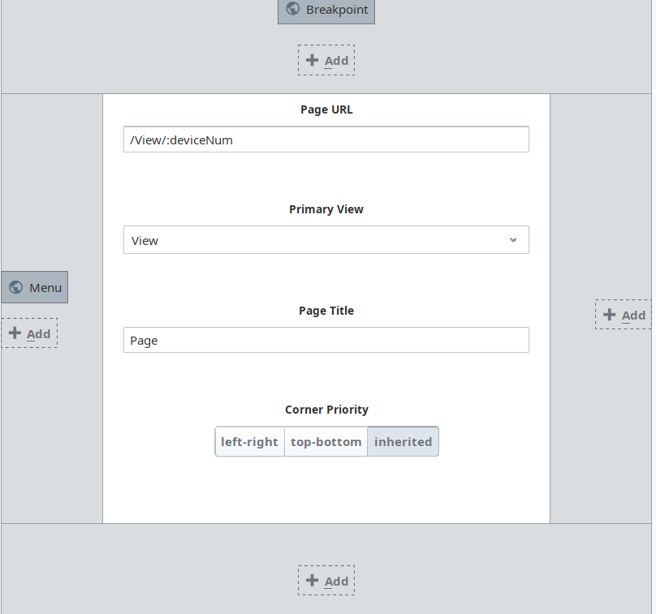The image size is (656, 614).
Task: Select the Breakpoint text label at top
Action: pyautogui.click(x=337, y=10)
